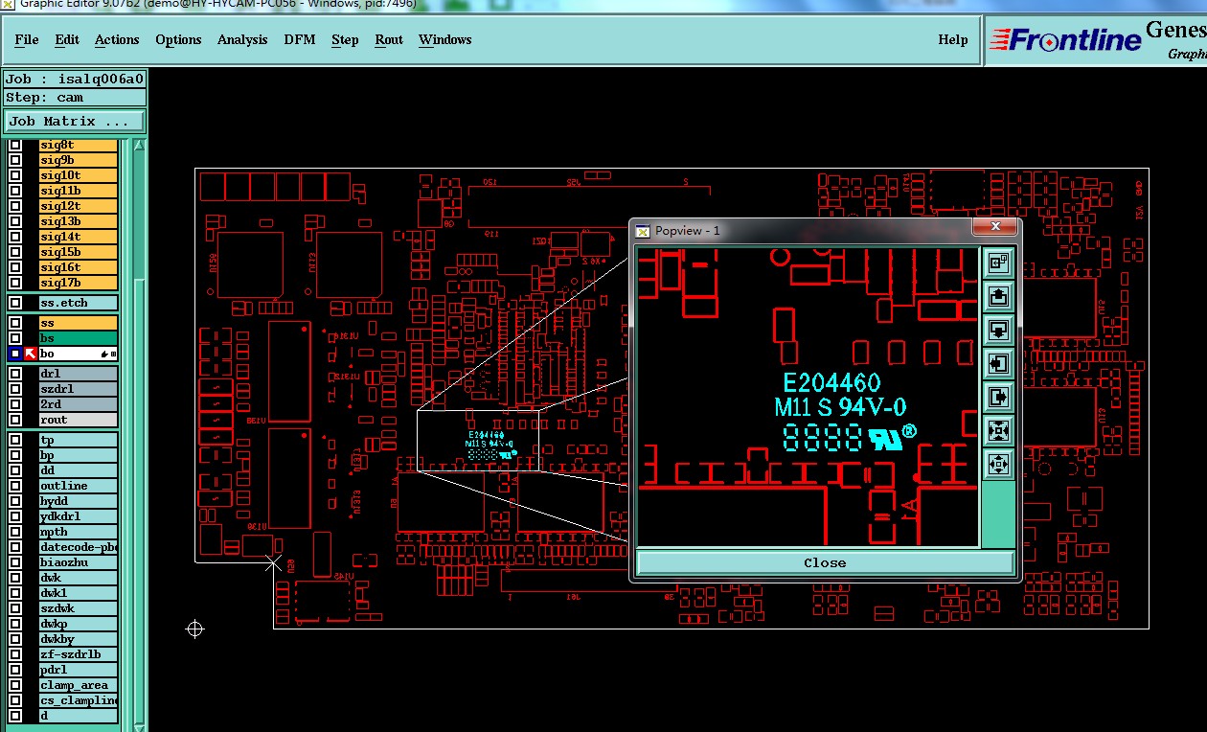Open the File menu
Screen dimensions: 1207x732
coord(27,39)
